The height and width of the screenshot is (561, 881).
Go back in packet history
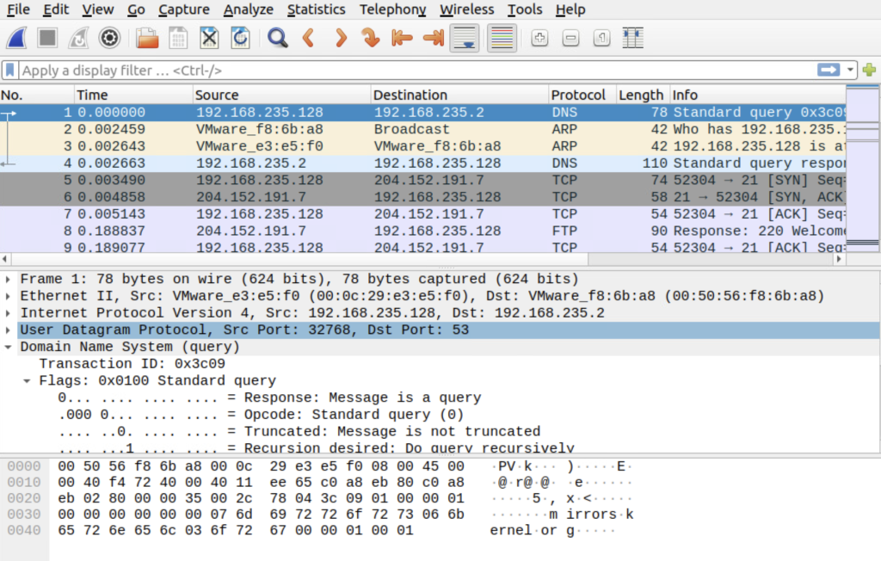(309, 38)
